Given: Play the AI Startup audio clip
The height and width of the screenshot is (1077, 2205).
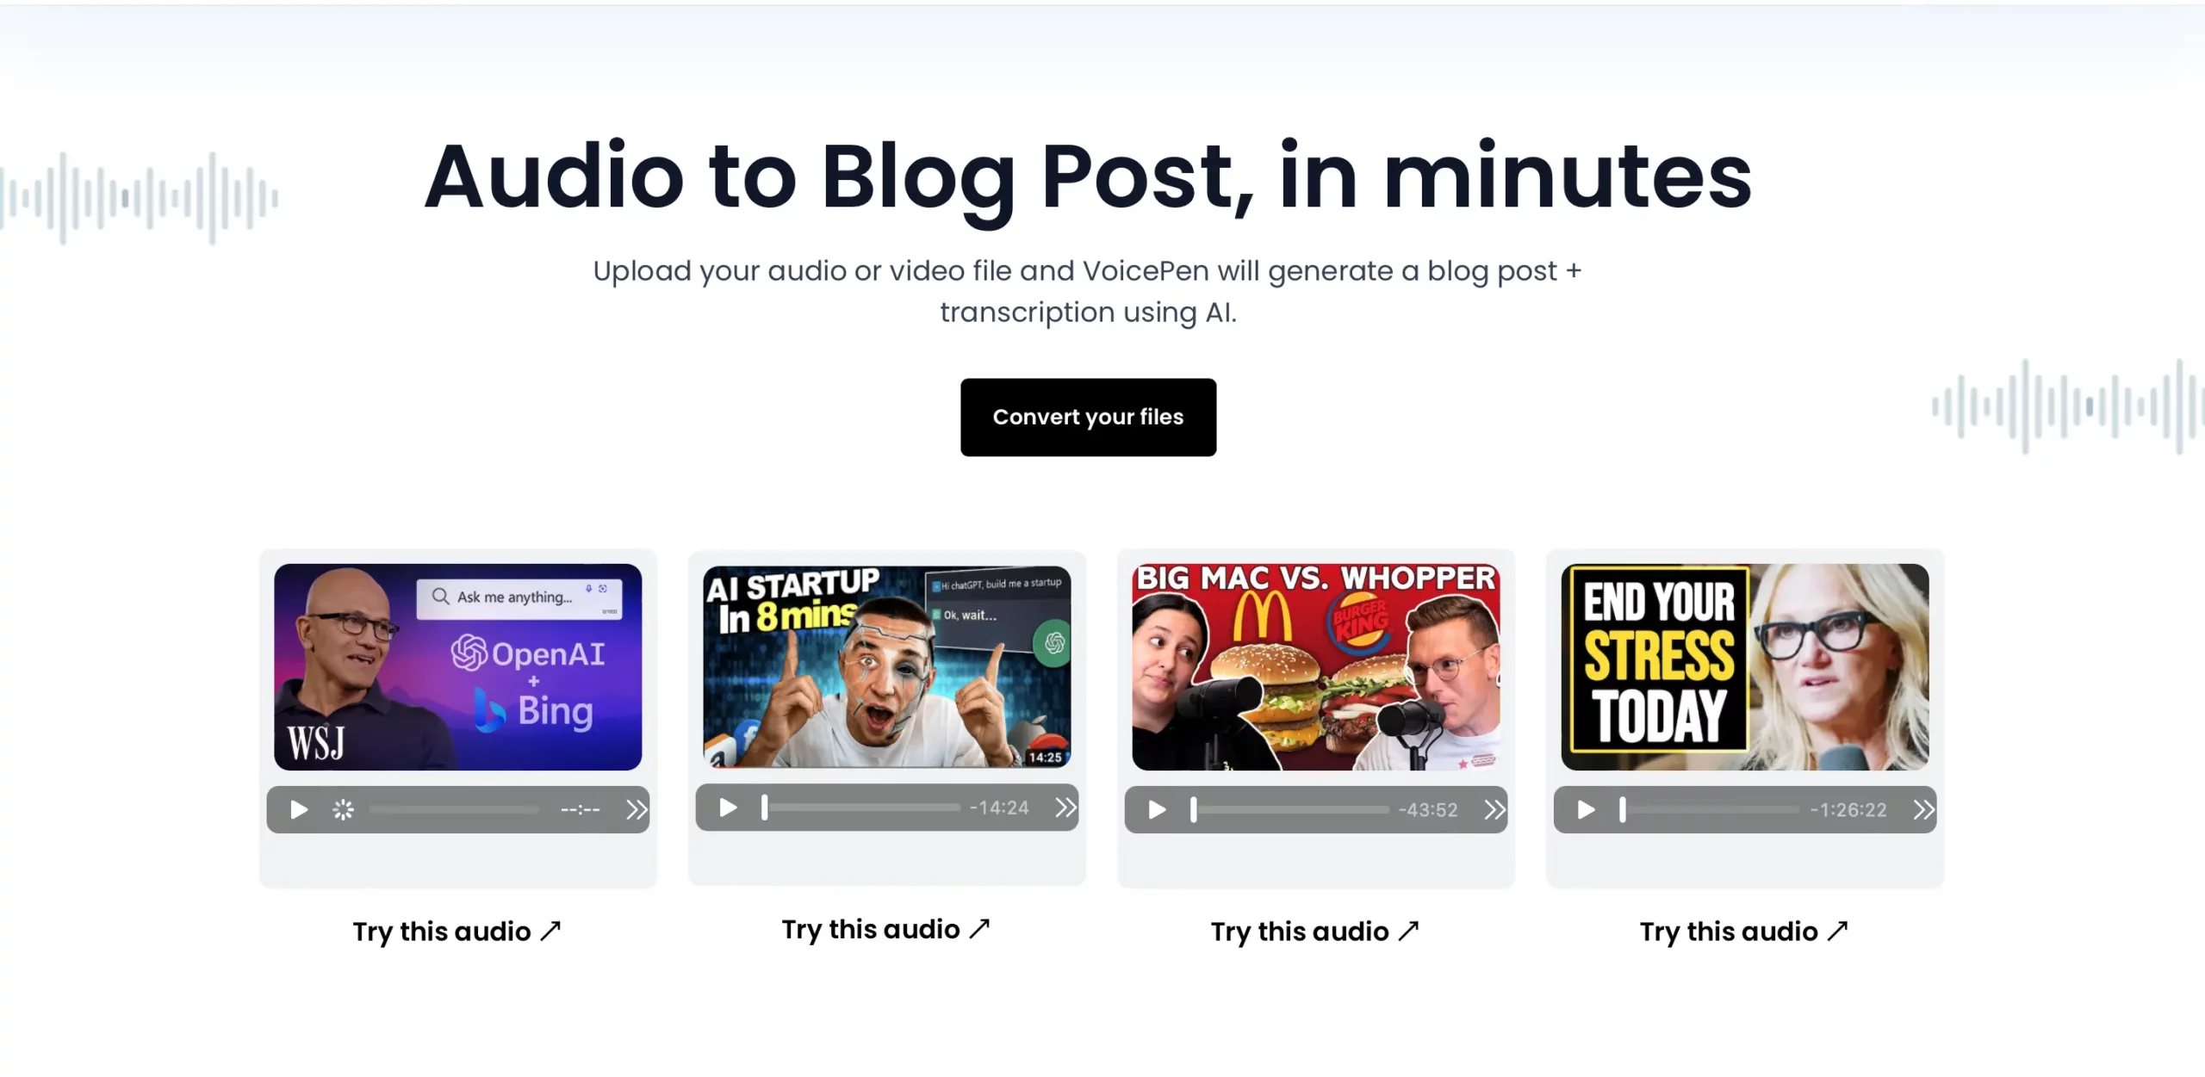Looking at the screenshot, I should point(728,808).
